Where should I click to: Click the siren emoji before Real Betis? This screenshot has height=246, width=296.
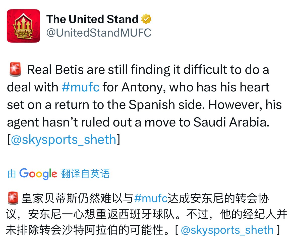tap(16, 69)
